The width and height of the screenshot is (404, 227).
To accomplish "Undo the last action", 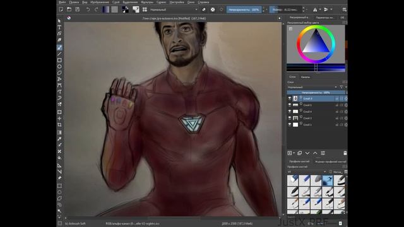I will pos(88,9).
